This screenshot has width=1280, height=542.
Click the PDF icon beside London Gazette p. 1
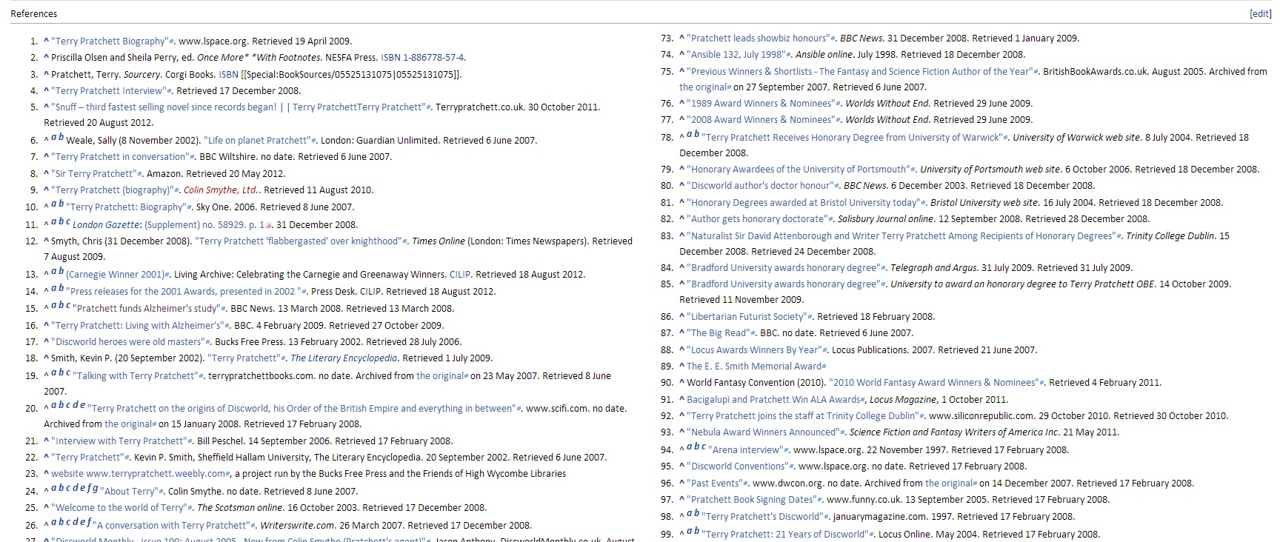click(x=269, y=225)
